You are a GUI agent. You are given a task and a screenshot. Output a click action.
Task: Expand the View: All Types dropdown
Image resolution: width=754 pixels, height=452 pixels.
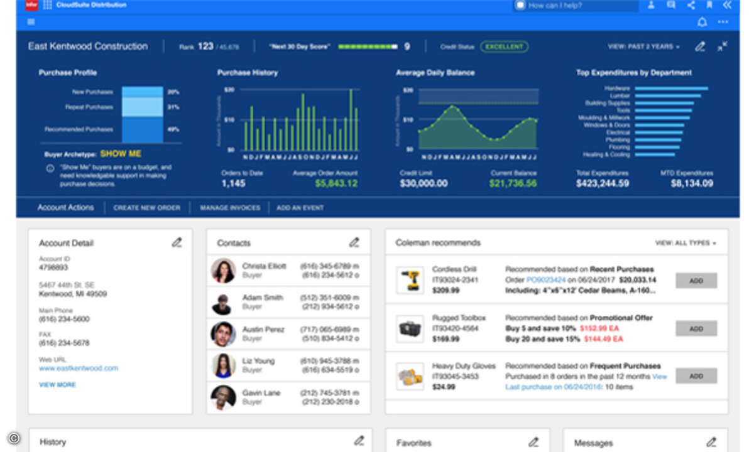click(x=686, y=243)
